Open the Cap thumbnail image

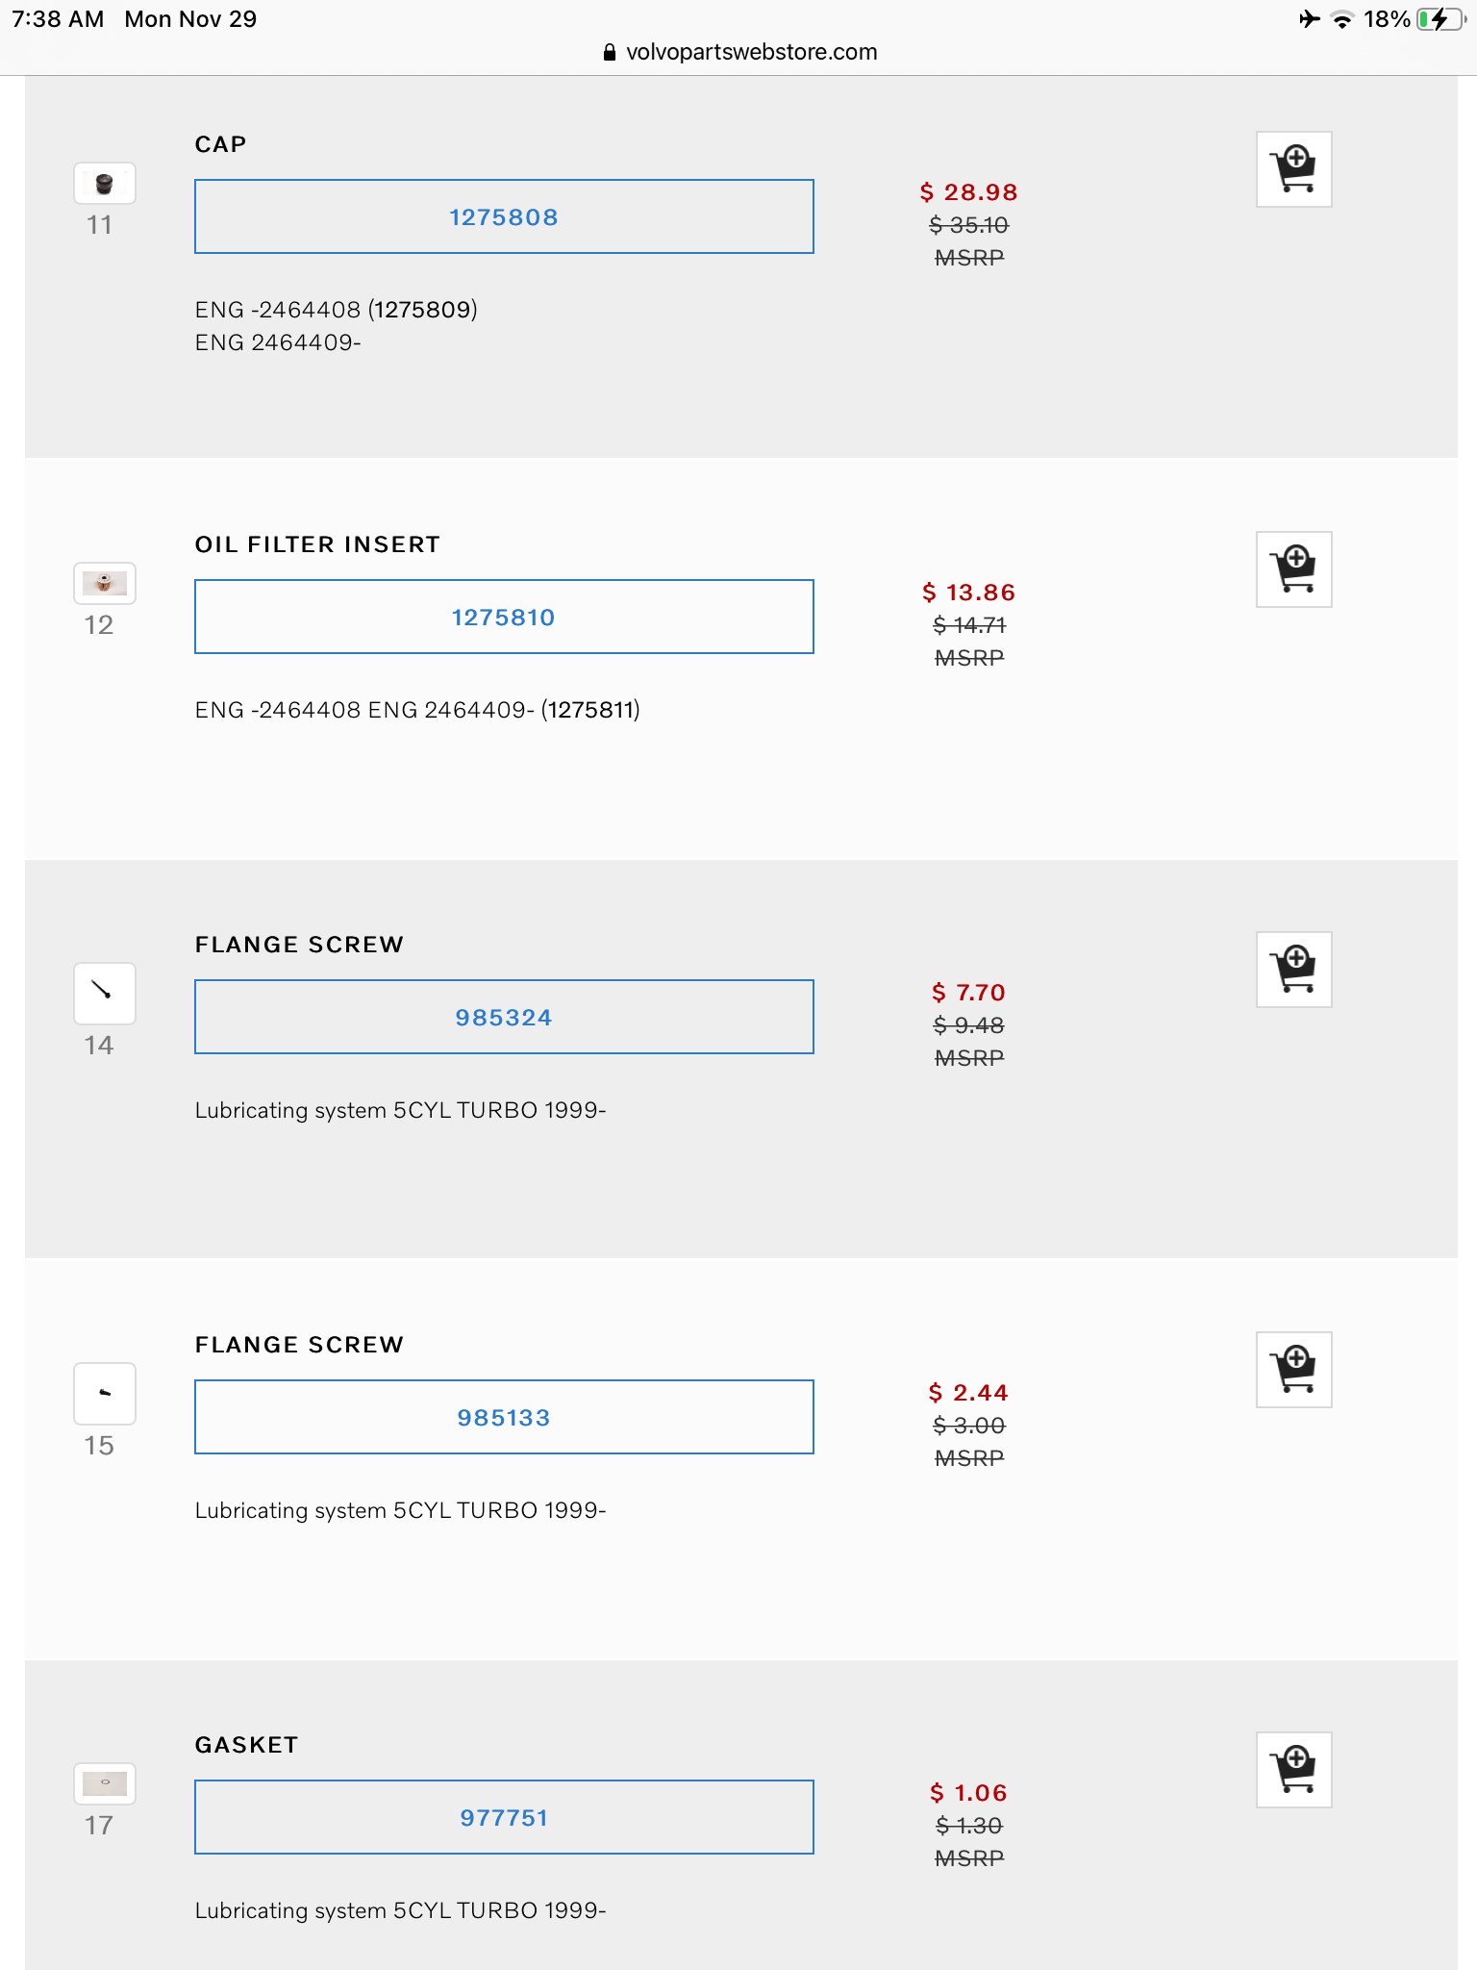click(x=105, y=184)
